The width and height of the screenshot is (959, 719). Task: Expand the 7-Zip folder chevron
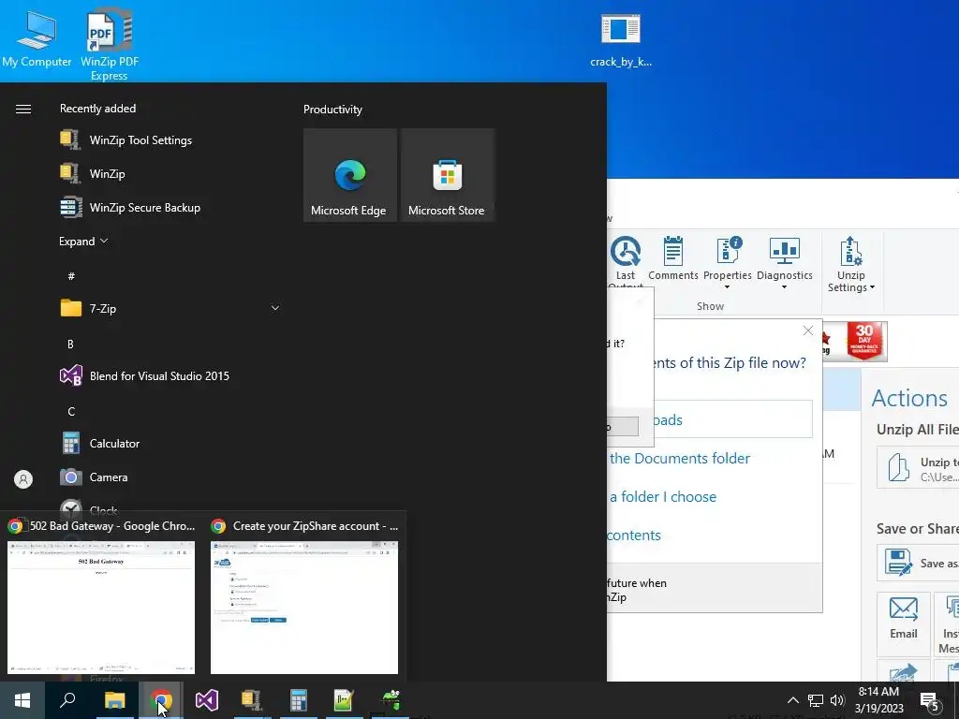click(x=275, y=308)
